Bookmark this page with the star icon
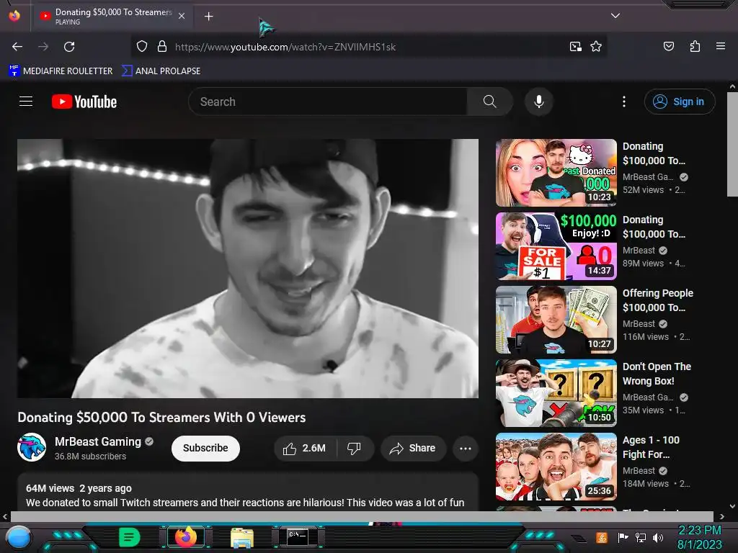738x553 pixels. tap(596, 46)
